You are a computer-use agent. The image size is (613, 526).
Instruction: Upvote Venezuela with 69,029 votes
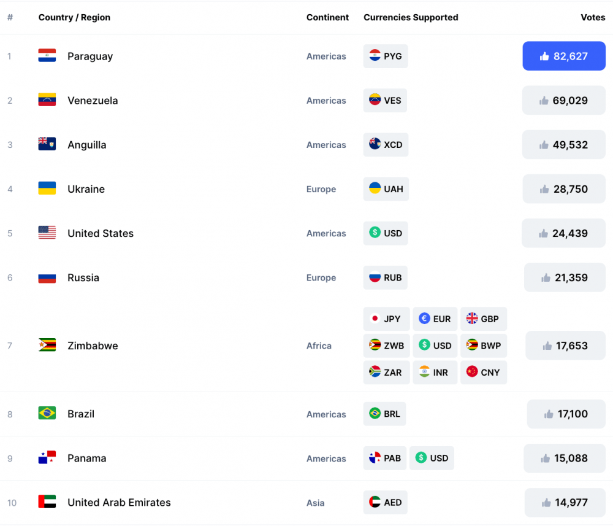(x=564, y=100)
